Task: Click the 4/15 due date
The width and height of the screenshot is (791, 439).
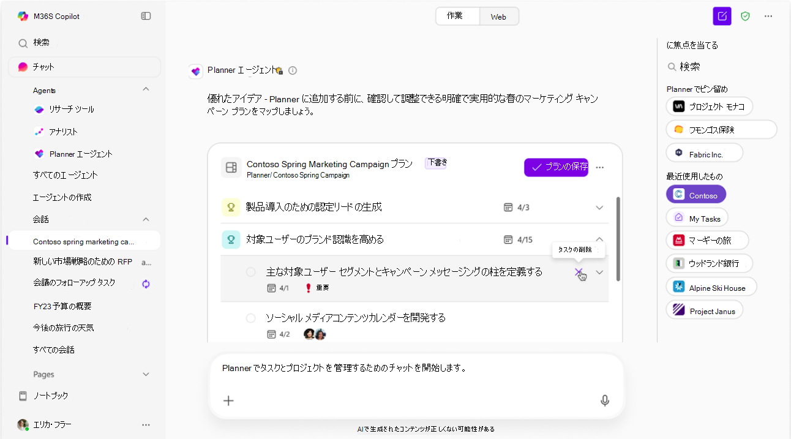Action: tap(518, 239)
